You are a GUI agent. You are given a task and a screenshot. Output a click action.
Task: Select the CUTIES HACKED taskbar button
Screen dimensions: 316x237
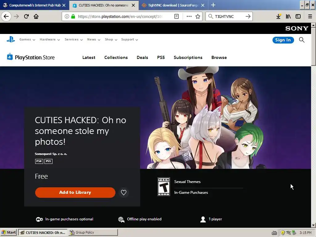43,232
